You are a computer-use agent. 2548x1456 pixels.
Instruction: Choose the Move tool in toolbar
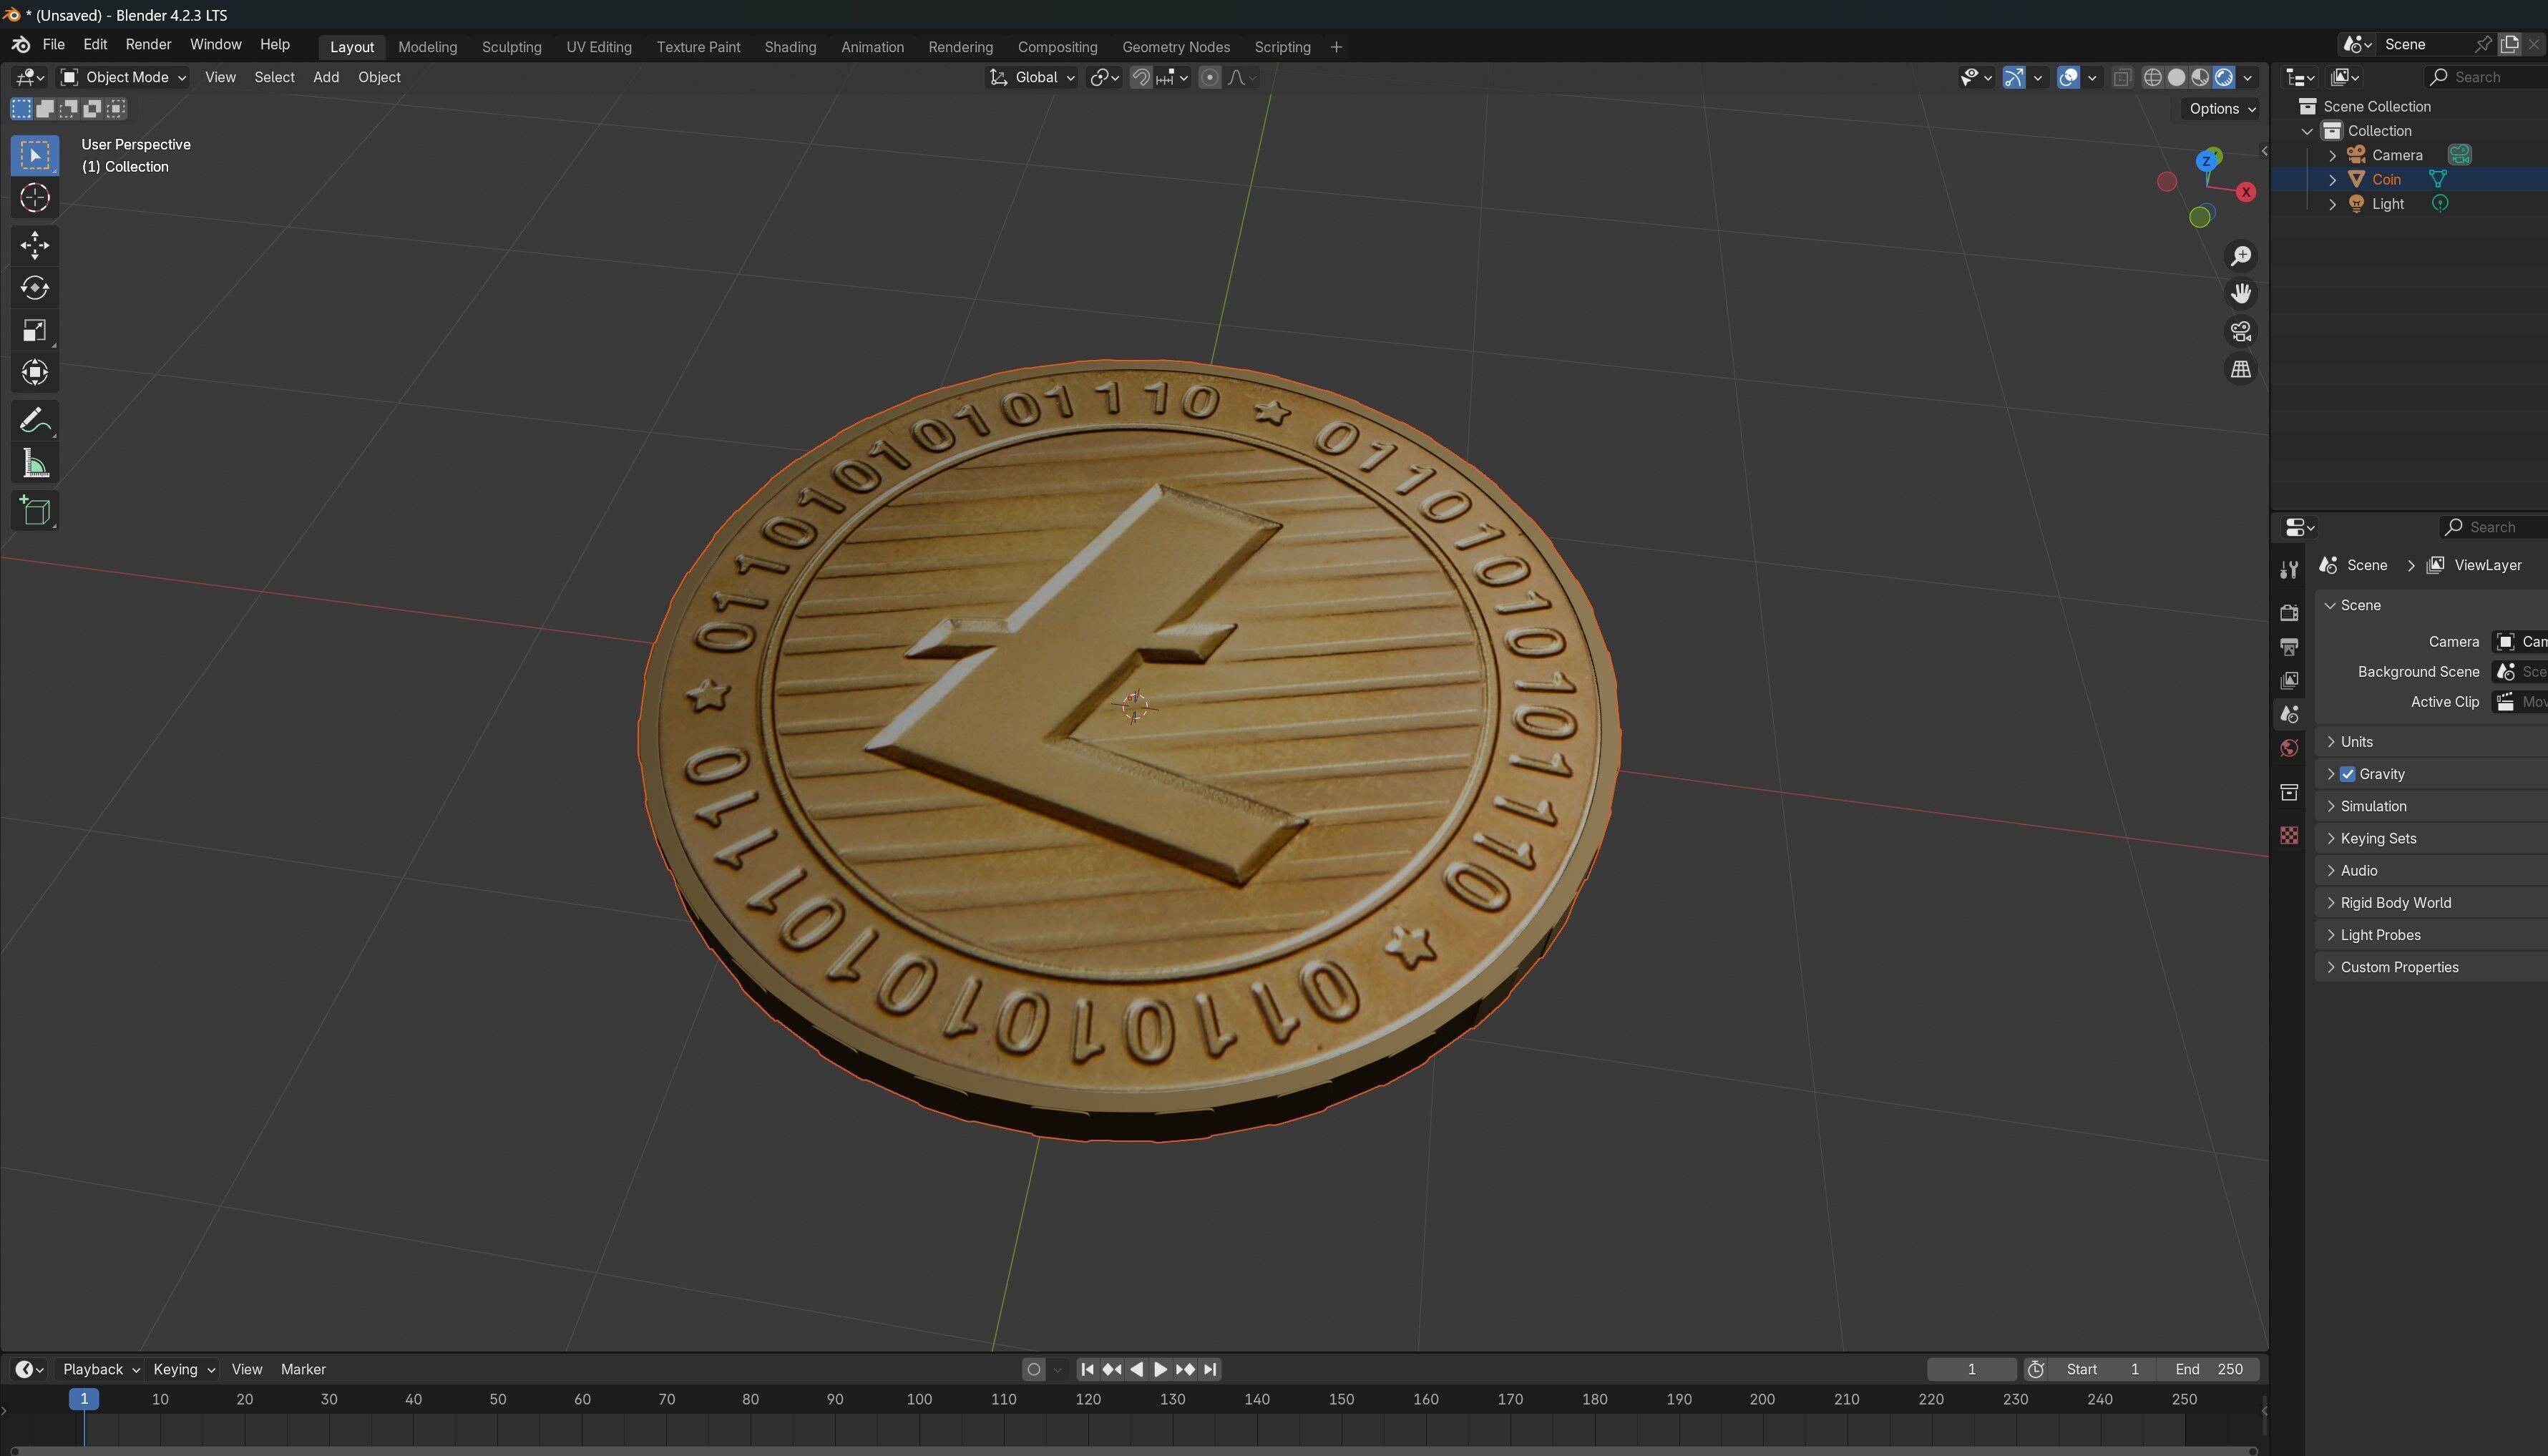35,245
